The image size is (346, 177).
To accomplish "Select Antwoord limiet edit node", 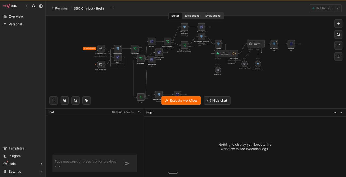I will point(159,52).
